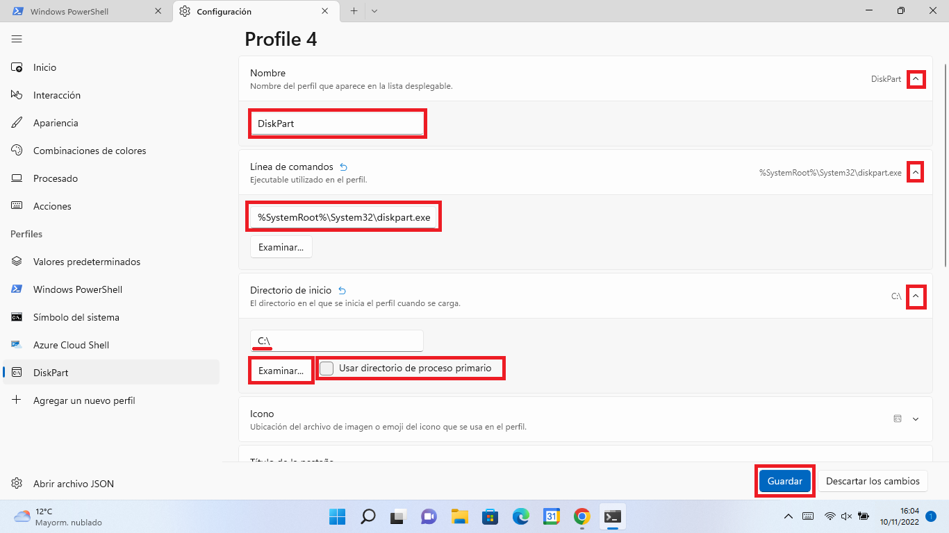The image size is (949, 533).
Task: Open the weather widget
Action: 58,516
